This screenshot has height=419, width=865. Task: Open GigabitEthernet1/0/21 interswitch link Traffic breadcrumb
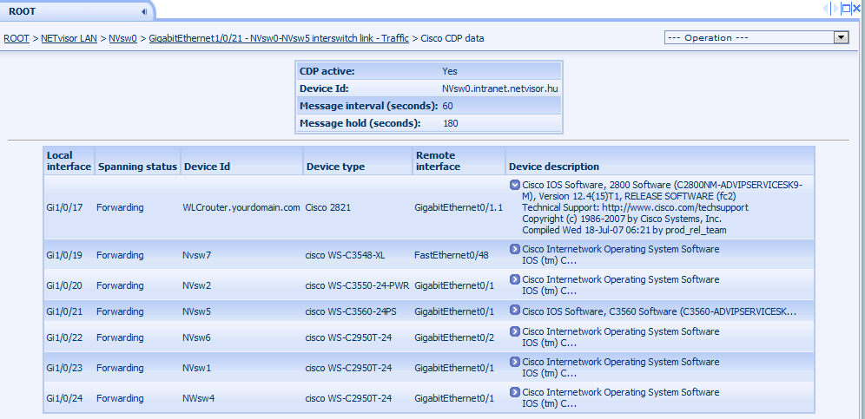point(279,38)
